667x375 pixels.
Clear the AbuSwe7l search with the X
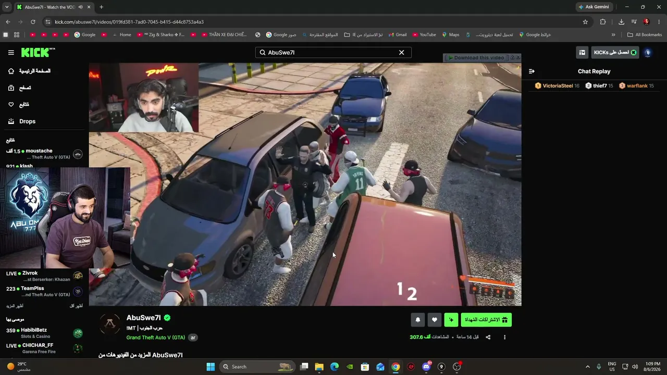pos(401,53)
